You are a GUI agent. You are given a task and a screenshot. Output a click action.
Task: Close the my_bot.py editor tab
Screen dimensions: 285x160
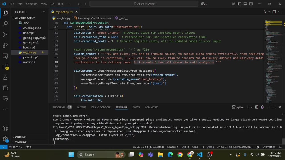(76, 12)
